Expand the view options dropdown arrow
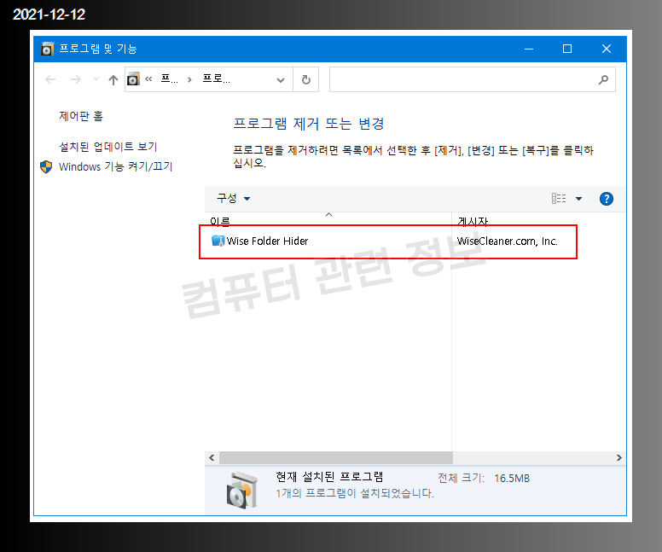Screen dimensions: 662x552 [x=579, y=199]
